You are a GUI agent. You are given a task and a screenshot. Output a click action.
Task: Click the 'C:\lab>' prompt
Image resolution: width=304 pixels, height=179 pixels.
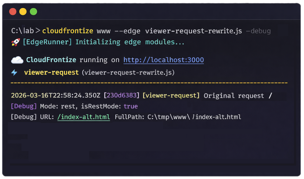click(26, 31)
